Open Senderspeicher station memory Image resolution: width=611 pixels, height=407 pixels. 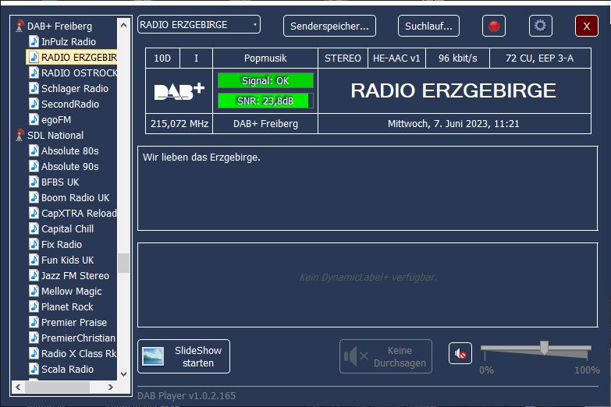[329, 26]
